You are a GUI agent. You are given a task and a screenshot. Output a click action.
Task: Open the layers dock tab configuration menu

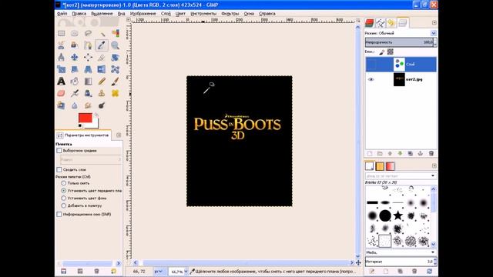[434, 22]
